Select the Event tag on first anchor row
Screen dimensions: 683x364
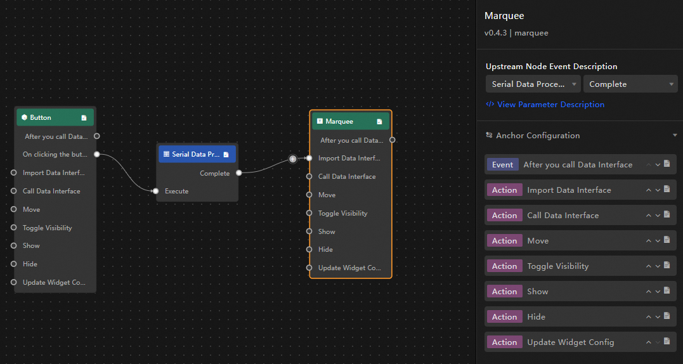pos(503,165)
